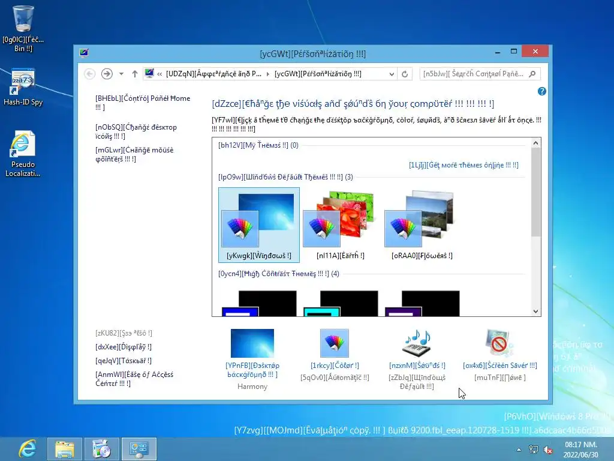Open the recent locations dropdown arrow

[121, 74]
